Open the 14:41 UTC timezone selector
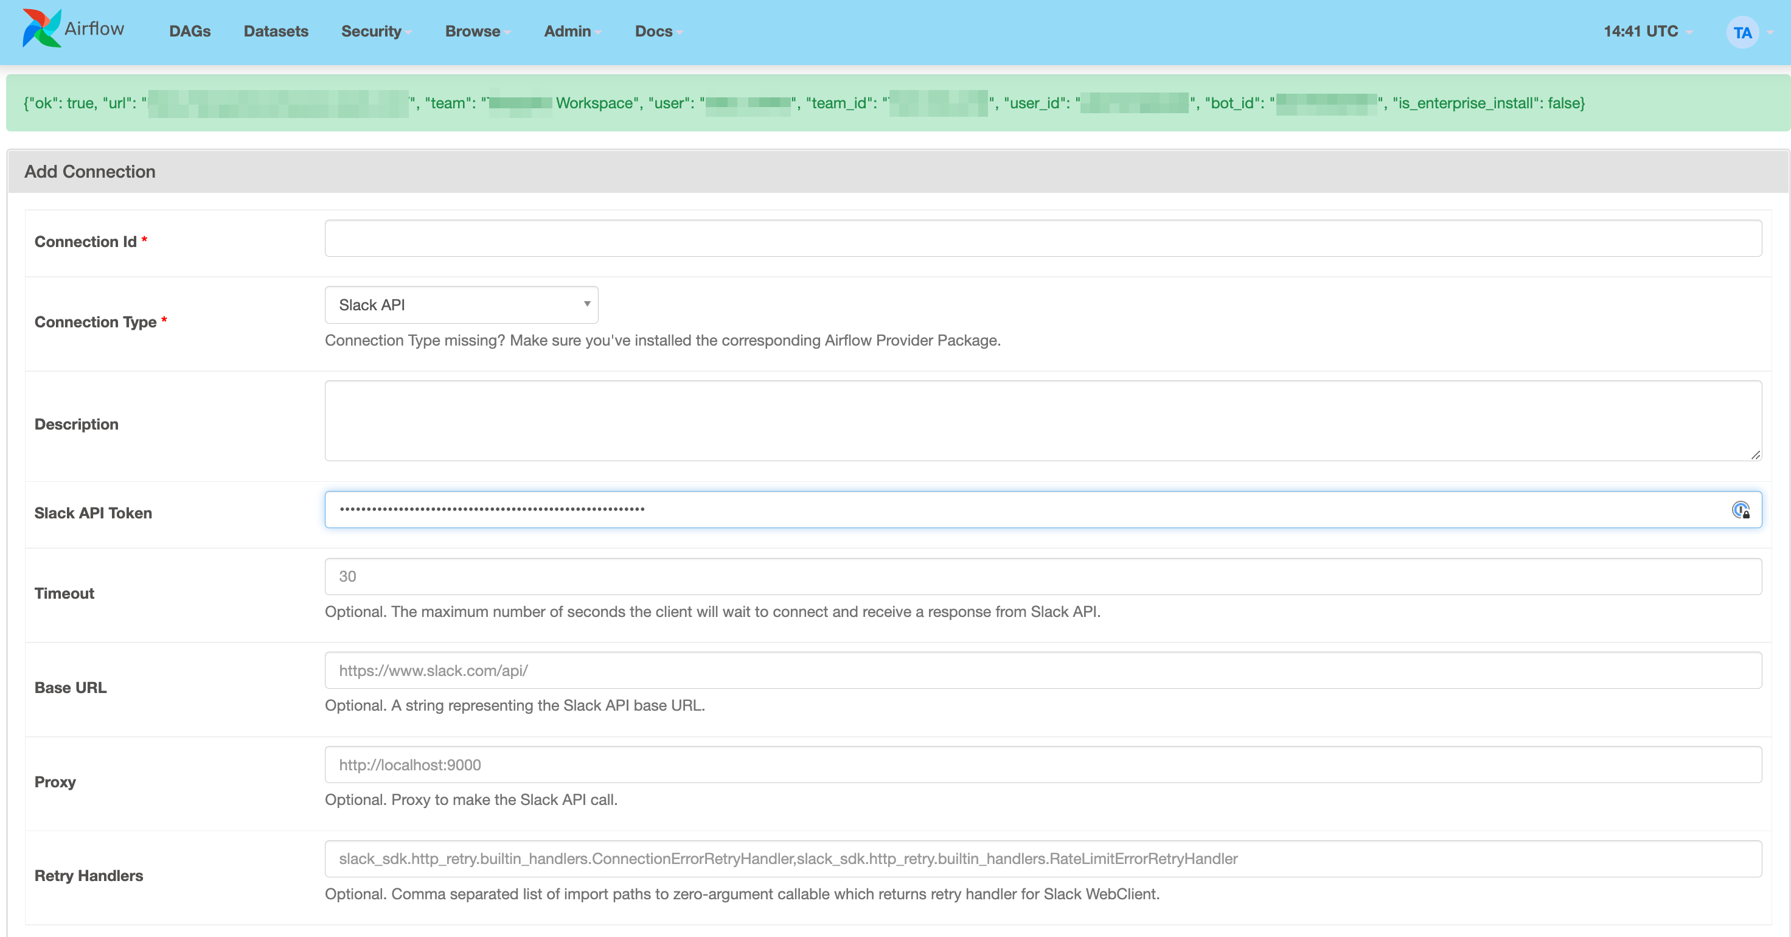The image size is (1791, 937). (x=1646, y=31)
